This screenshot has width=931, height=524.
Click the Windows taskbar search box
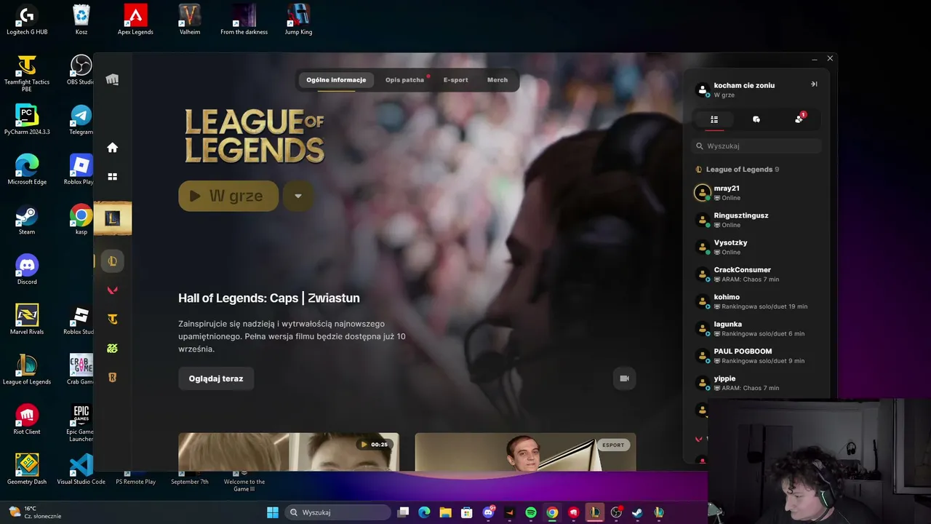coord(337,512)
